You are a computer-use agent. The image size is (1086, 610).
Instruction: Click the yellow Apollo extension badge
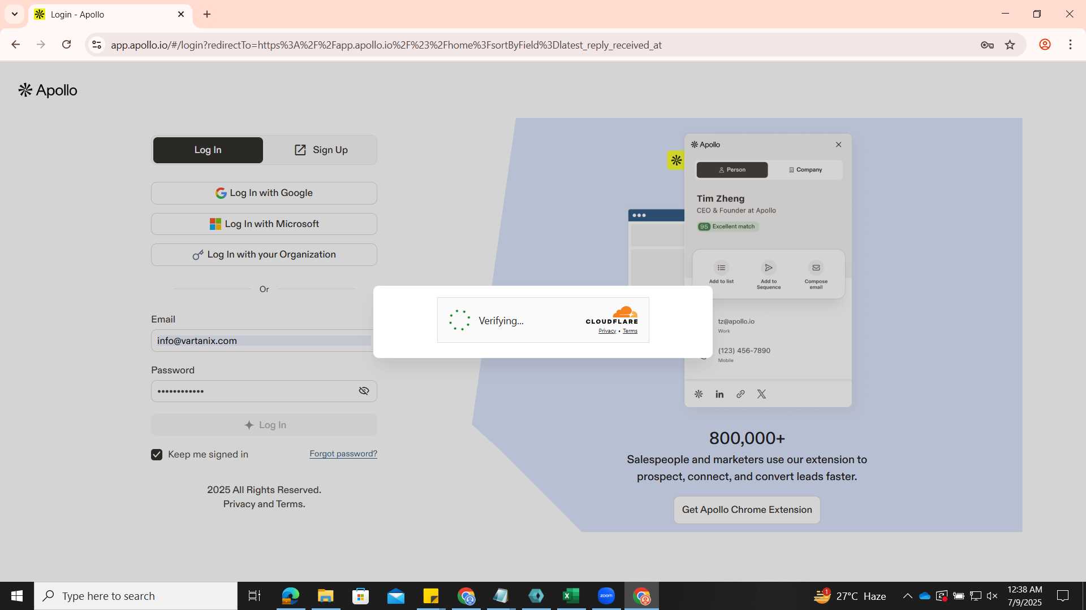tap(676, 160)
